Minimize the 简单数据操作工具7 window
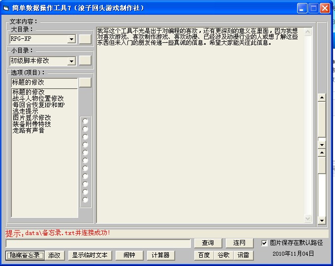 click(x=302, y=8)
